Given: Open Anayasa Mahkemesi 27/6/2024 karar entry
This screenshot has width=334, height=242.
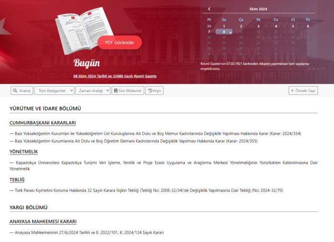Looking at the screenshot, I should 87,232.
